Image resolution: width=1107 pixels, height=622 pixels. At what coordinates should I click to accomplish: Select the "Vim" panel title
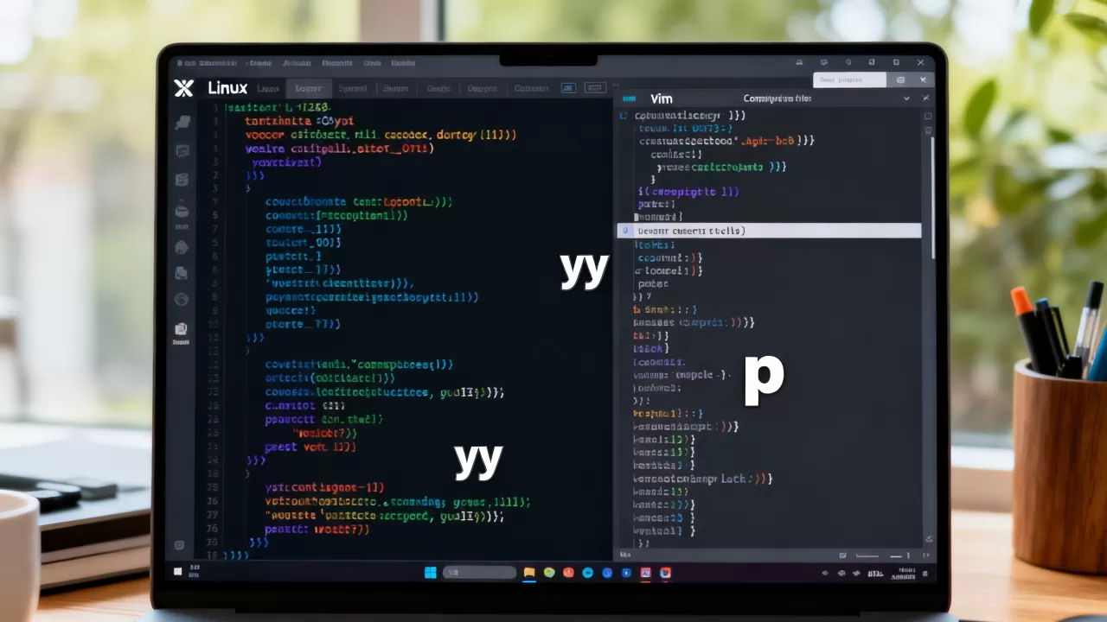(x=661, y=98)
